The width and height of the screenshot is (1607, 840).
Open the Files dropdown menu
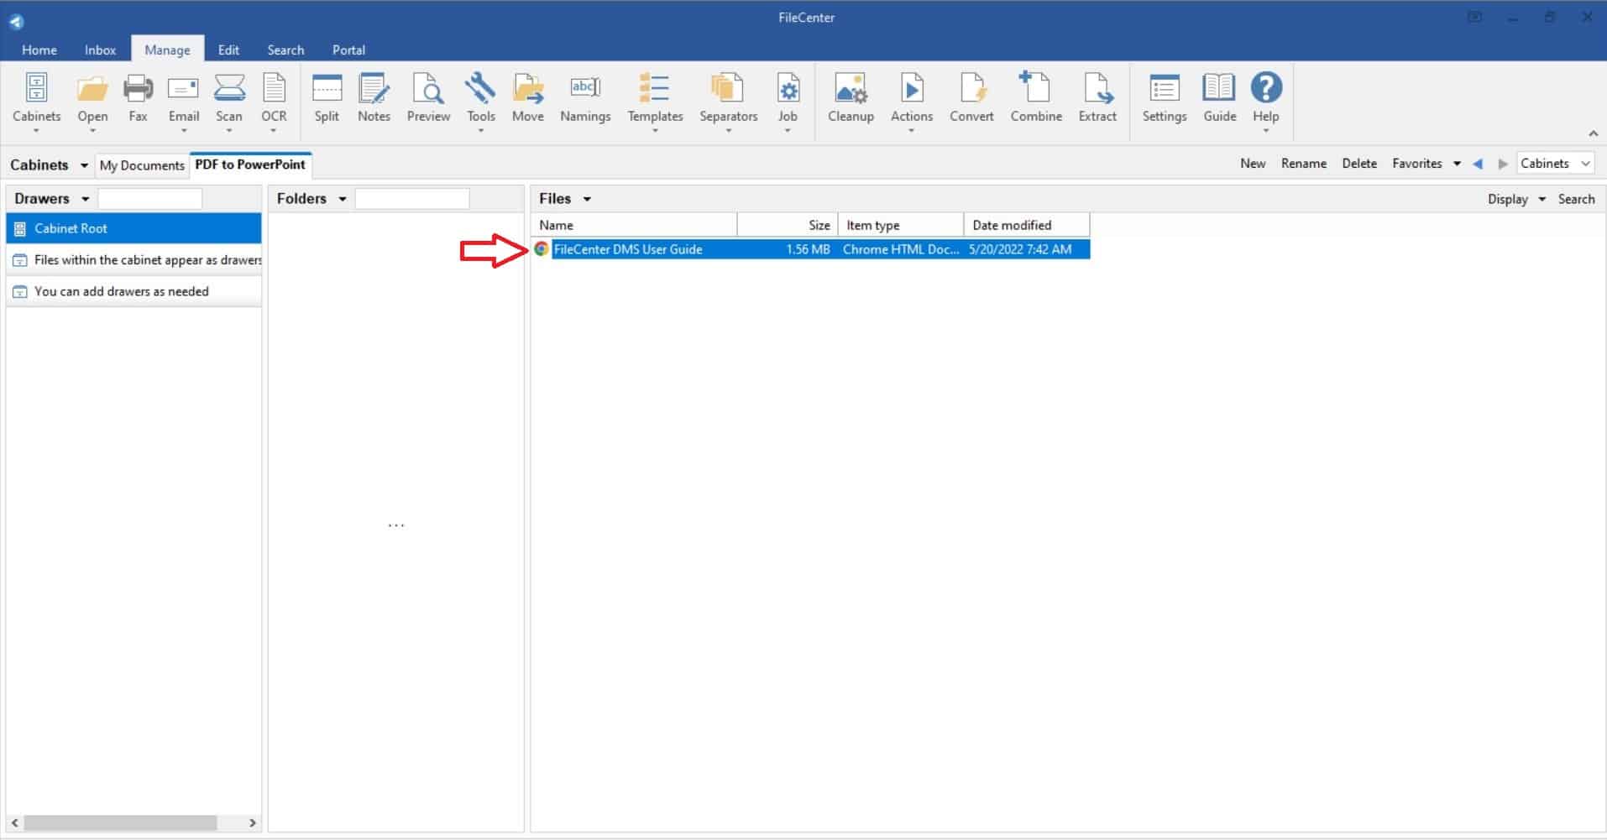point(587,199)
